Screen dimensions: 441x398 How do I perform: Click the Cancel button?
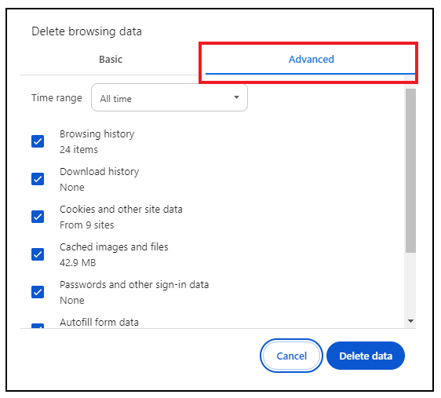tap(291, 356)
